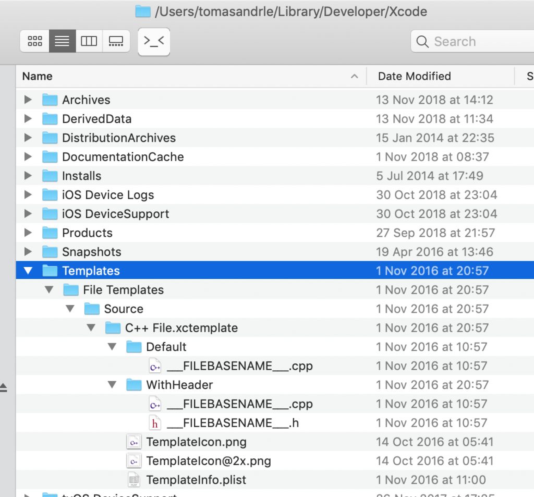
Task: Select the TemplateIcon.png file name
Action: click(x=197, y=442)
